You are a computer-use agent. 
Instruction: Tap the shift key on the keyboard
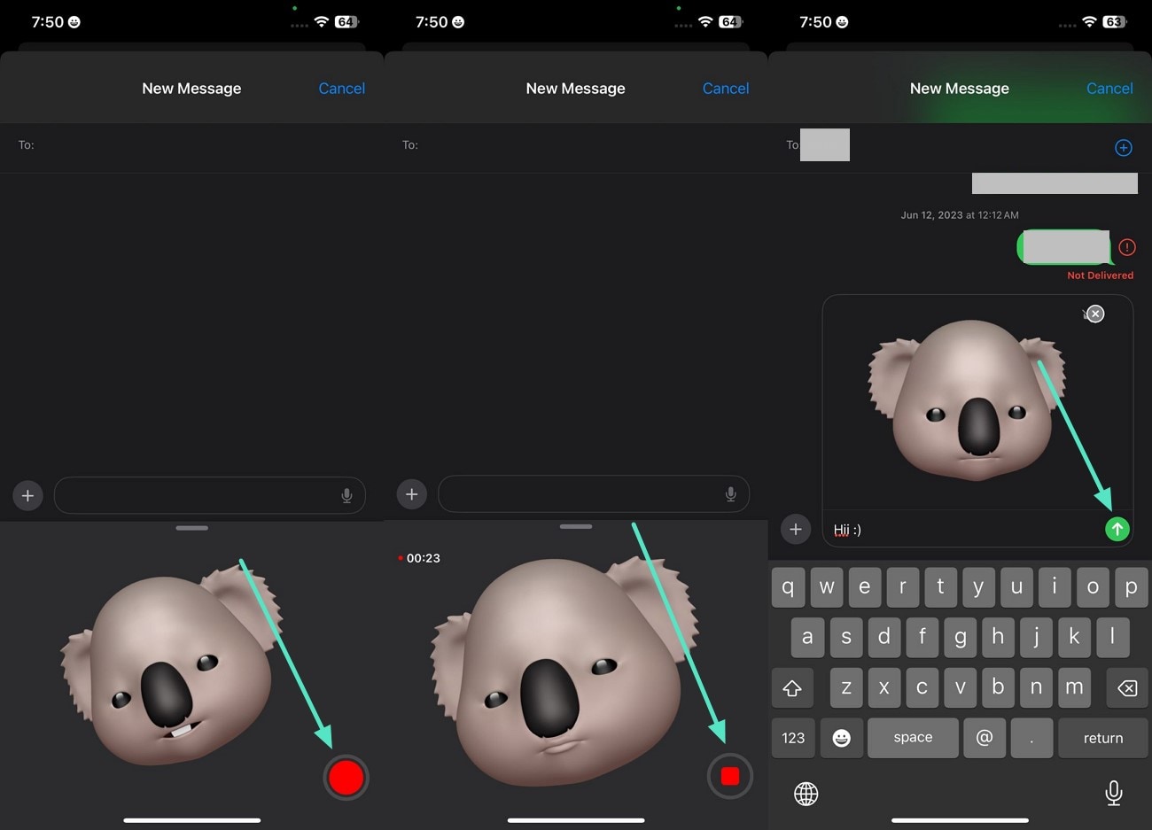point(792,687)
